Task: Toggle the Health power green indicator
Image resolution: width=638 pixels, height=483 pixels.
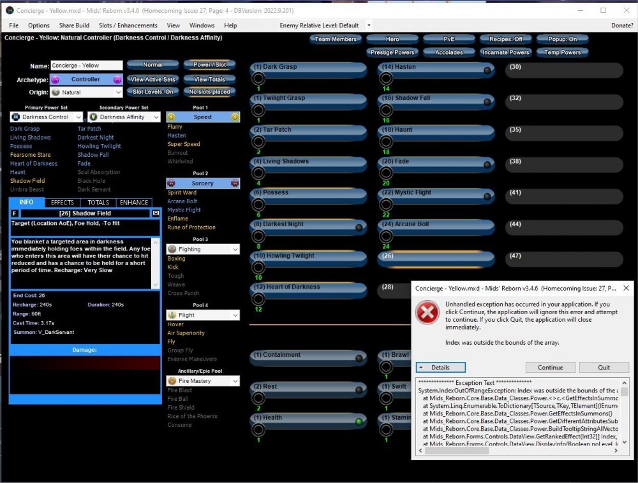Action: point(359,421)
